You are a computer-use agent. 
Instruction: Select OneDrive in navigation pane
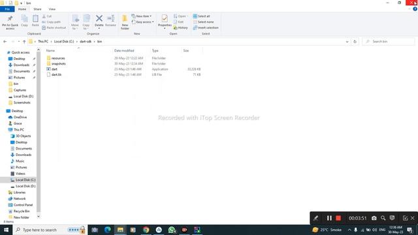pyautogui.click(x=20, y=117)
